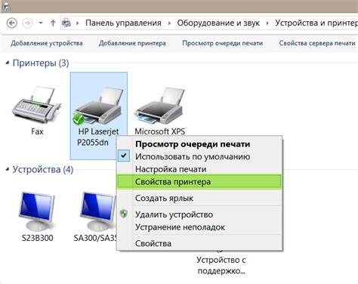
Task: Open Устройства и принтеры breadcrumb
Action: pyautogui.click(x=316, y=23)
